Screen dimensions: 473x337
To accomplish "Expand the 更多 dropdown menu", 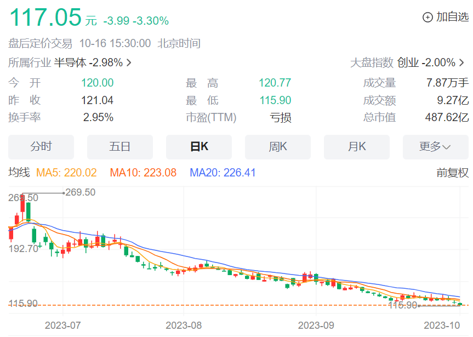I will click(x=435, y=147).
